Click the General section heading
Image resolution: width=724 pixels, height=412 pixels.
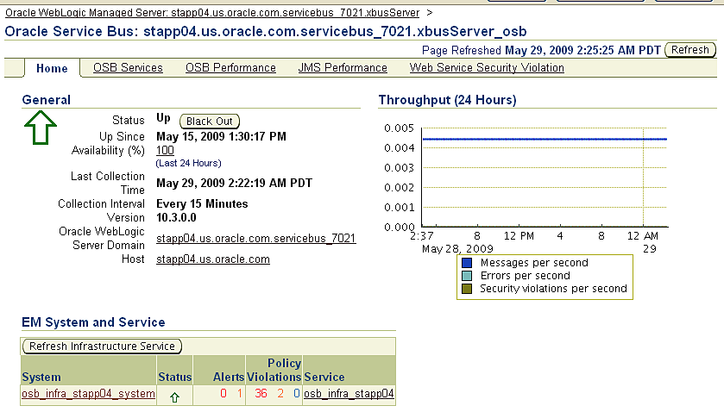(47, 100)
